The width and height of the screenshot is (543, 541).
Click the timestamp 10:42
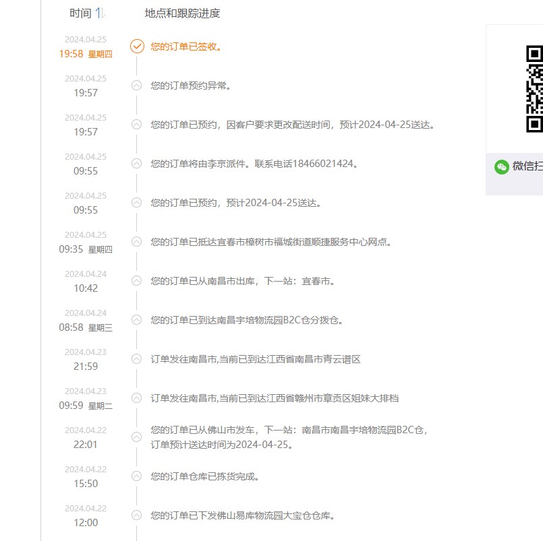point(86,288)
